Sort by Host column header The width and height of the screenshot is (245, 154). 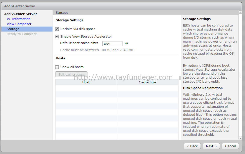(86, 82)
